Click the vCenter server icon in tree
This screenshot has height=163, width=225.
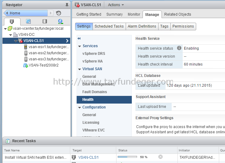pos(10,28)
